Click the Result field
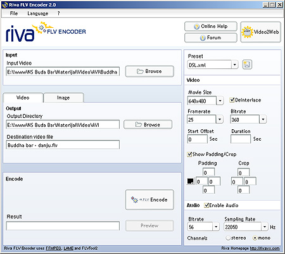 (63, 226)
